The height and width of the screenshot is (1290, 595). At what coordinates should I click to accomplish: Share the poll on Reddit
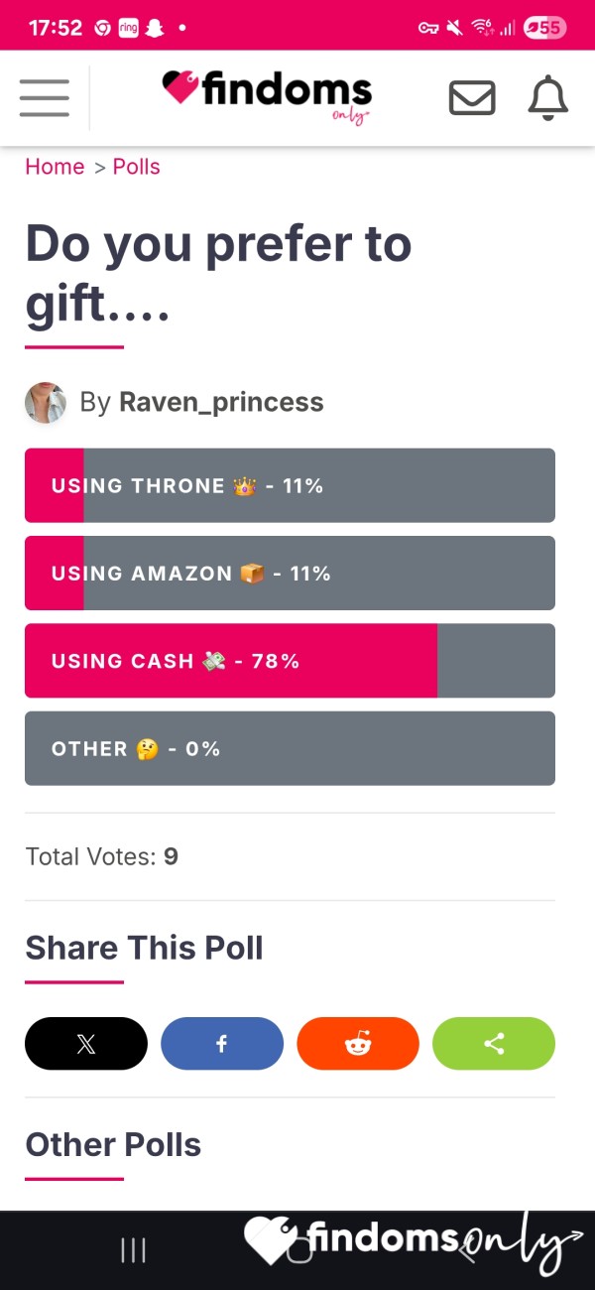point(358,1043)
